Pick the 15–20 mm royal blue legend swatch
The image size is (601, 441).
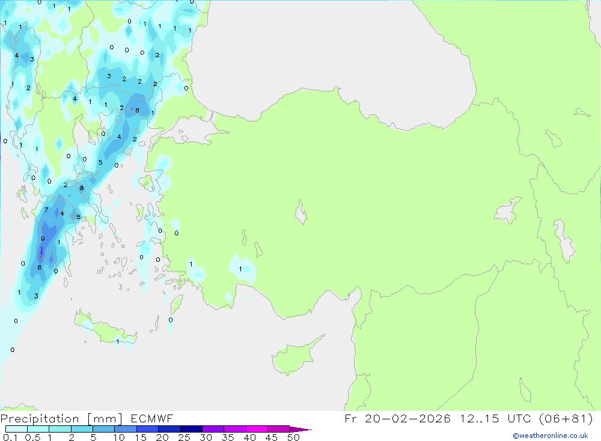[147, 429]
